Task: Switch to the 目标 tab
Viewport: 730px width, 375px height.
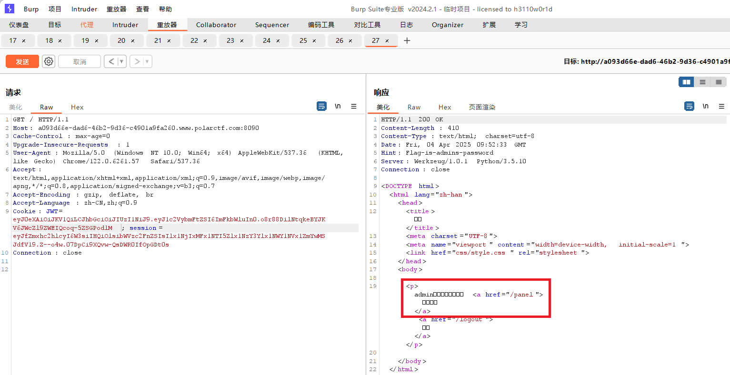Action: pos(55,25)
